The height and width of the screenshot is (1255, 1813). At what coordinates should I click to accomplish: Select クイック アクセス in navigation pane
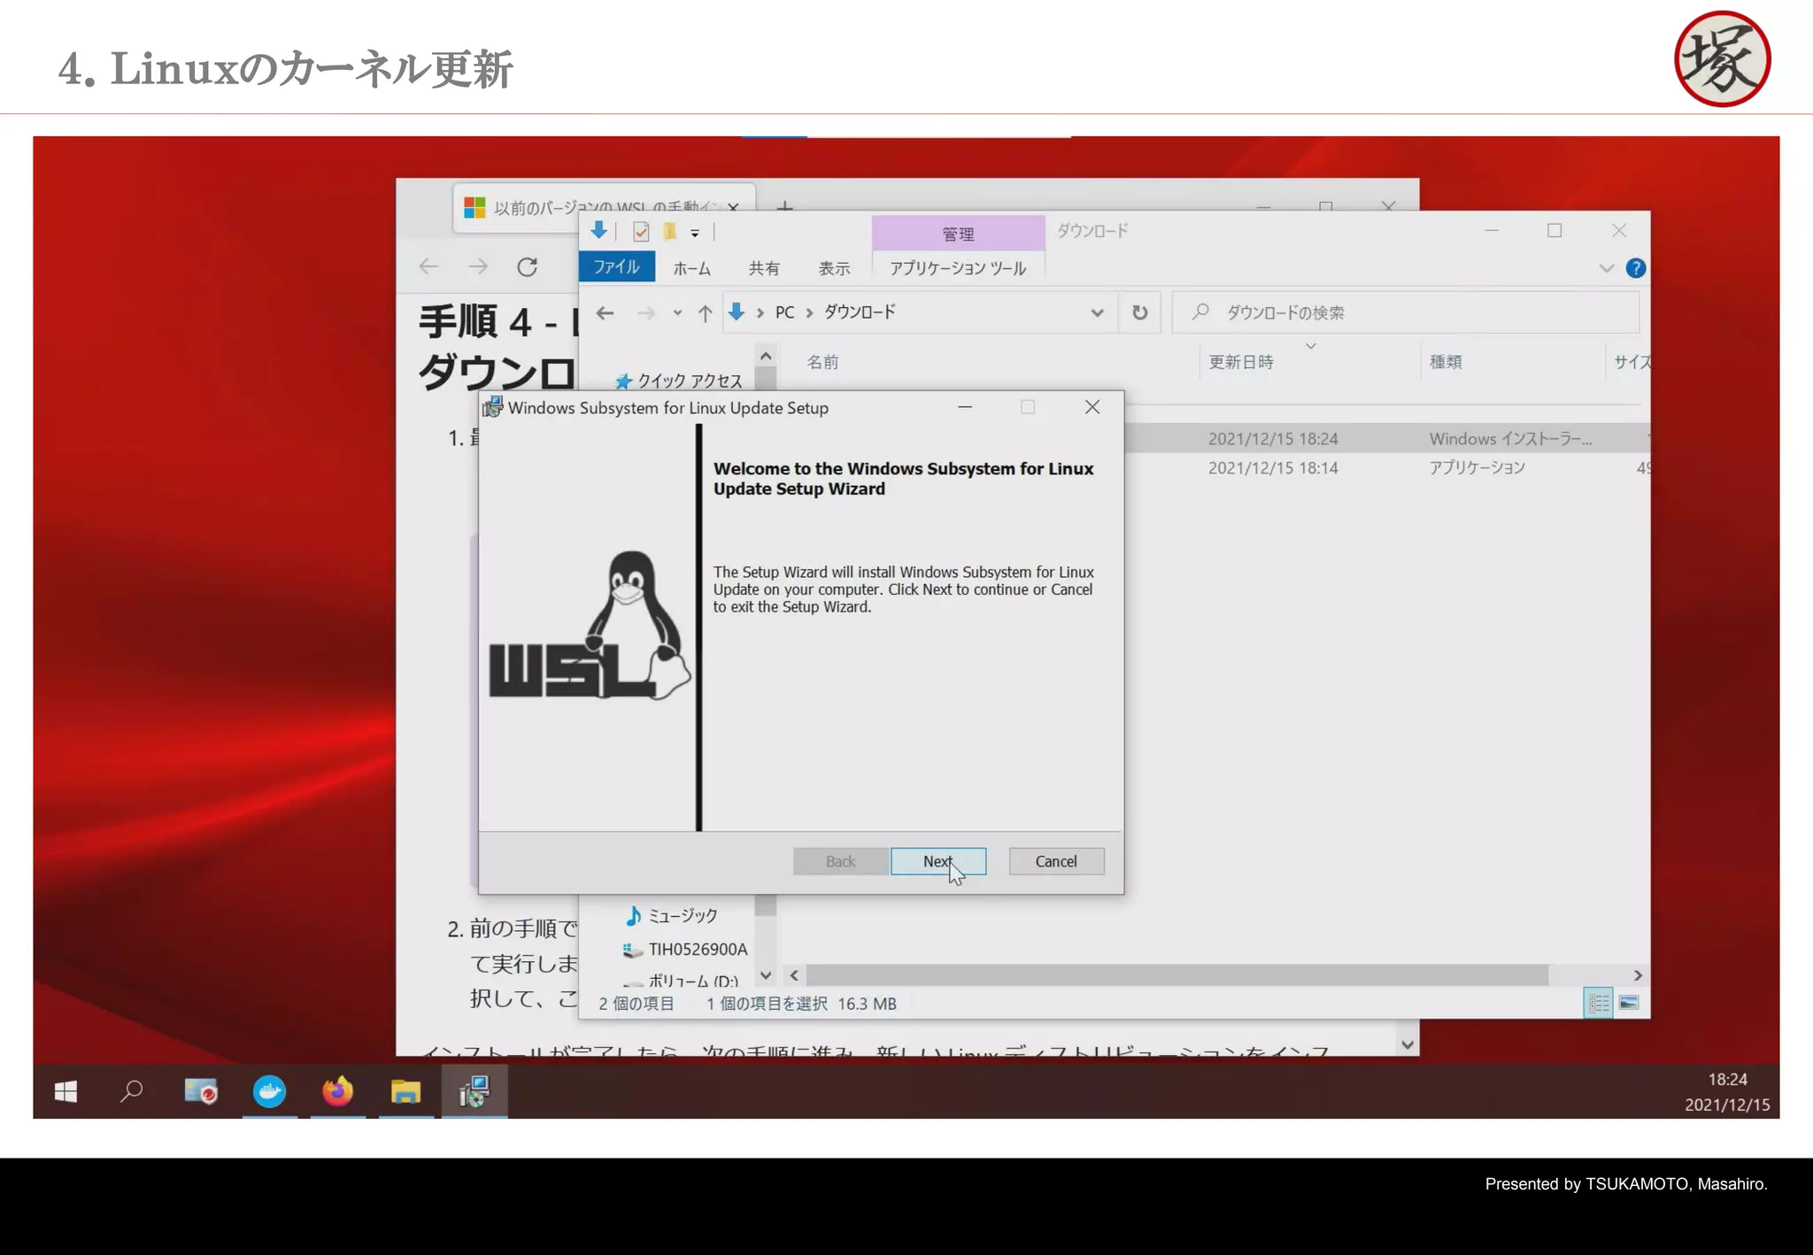680,381
